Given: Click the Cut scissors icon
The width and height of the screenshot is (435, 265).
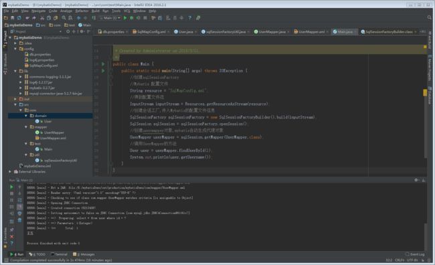Looking at the screenshot, I should [x=42, y=18].
